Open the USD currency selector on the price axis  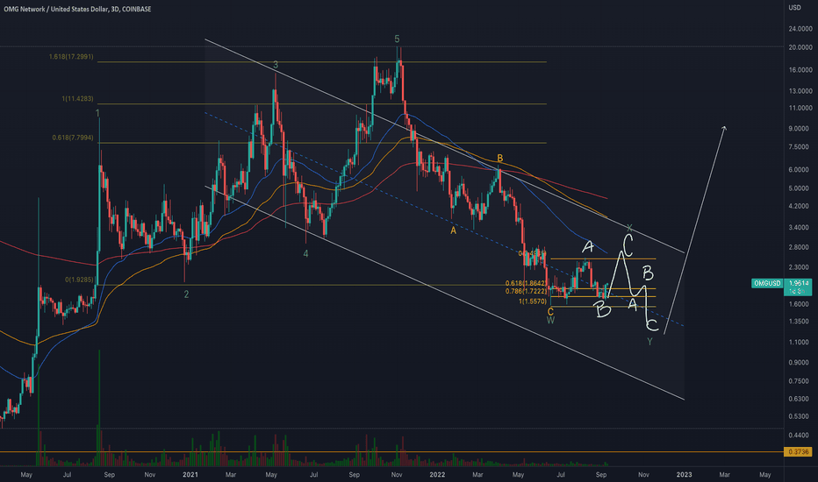pos(794,7)
